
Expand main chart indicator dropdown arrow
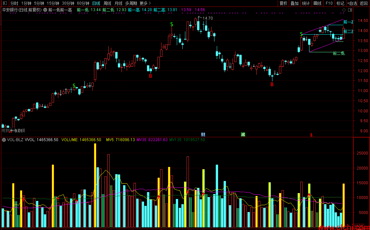pyautogui.click(x=45, y=10)
